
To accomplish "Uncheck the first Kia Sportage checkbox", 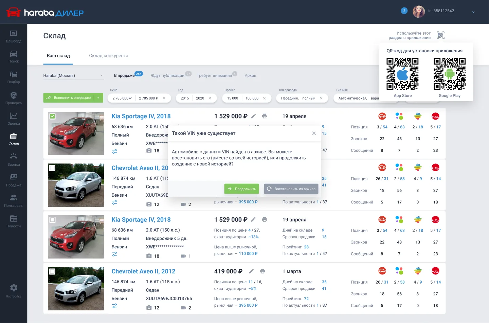I will click(52, 116).
